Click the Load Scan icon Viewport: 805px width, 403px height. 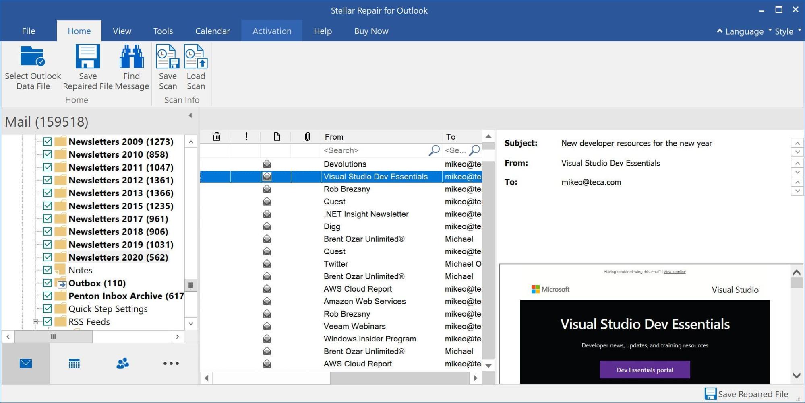(x=196, y=56)
